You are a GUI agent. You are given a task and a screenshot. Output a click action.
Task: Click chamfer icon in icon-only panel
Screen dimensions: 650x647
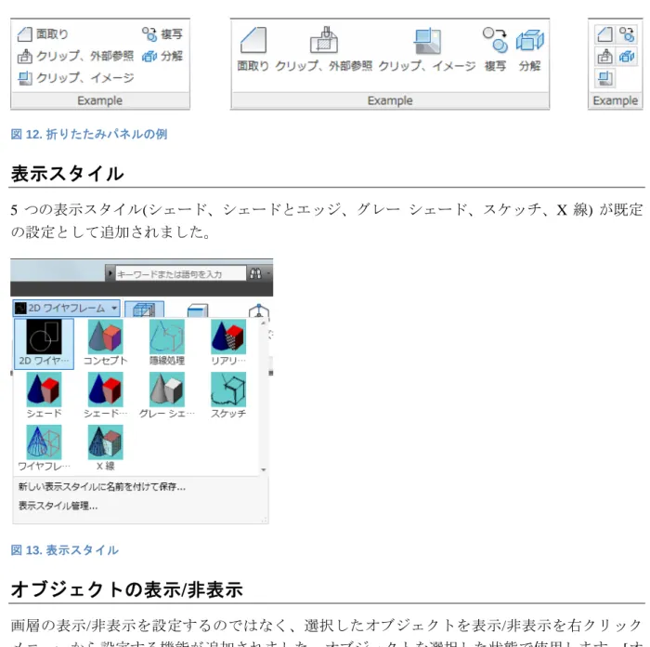tap(604, 34)
